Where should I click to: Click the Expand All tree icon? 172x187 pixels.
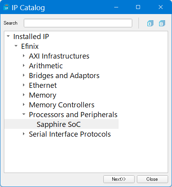tap(150, 23)
